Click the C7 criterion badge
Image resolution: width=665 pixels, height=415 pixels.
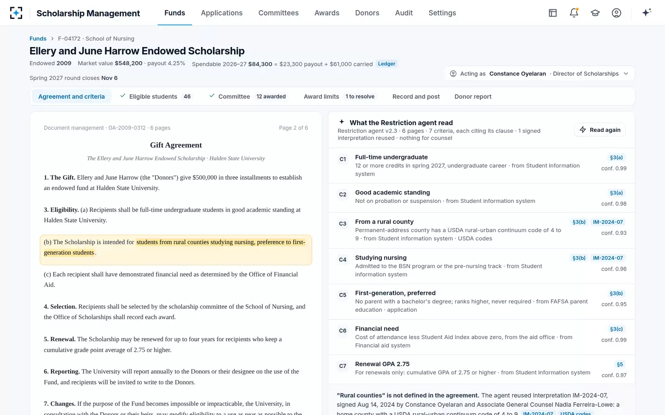[x=343, y=366]
